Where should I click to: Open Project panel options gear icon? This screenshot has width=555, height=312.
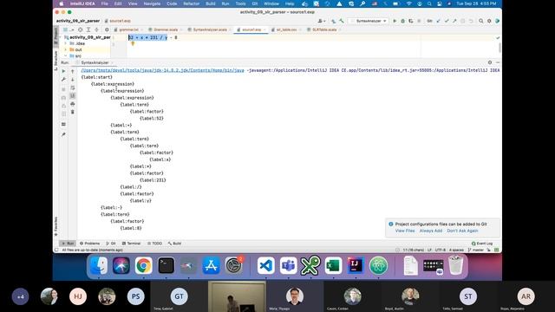107,29
